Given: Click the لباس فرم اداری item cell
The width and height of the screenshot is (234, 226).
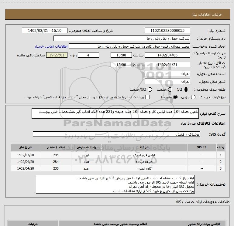Looking at the screenshot, I should 144,155.
